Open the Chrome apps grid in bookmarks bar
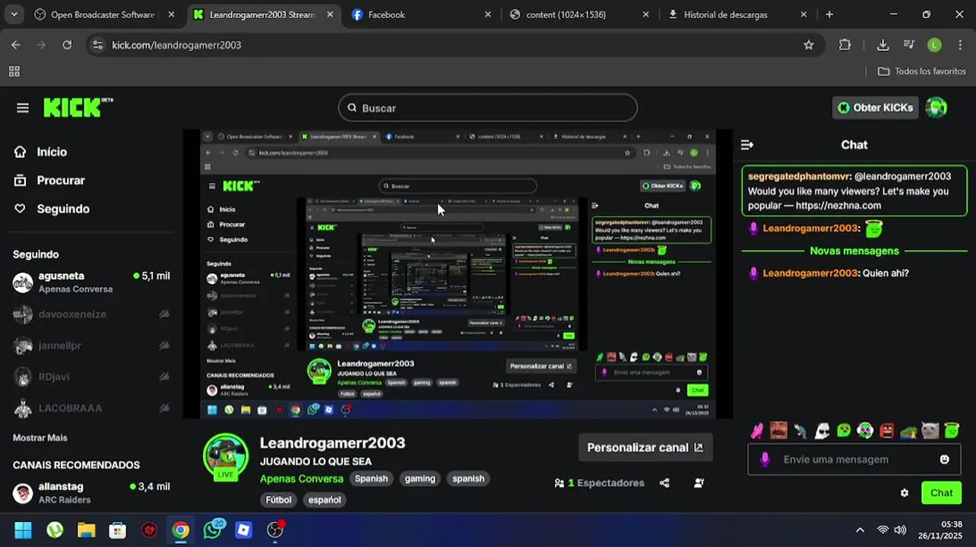The image size is (976, 547). pos(14,71)
